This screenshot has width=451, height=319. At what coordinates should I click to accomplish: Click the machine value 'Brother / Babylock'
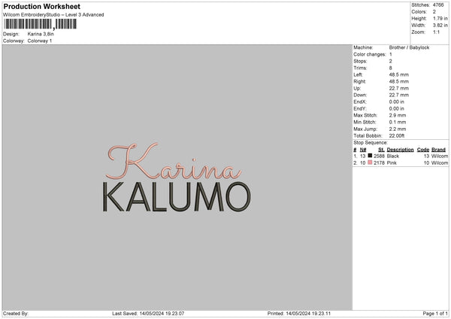click(409, 47)
